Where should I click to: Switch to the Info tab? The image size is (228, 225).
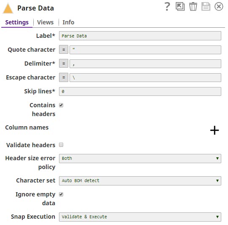(x=68, y=22)
